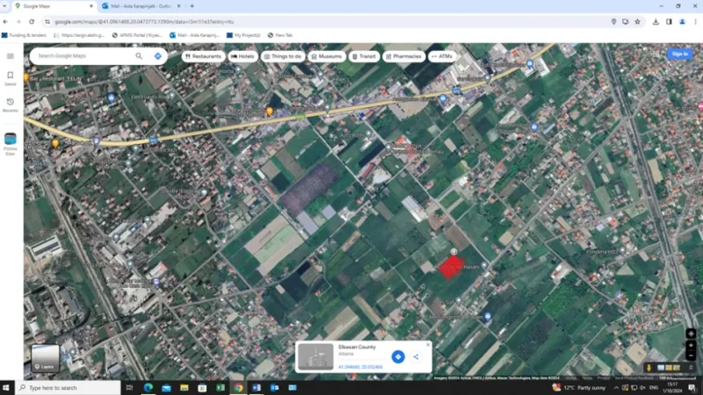Close the Elbasan County info card
This screenshot has height=395, width=703.
[x=428, y=345]
